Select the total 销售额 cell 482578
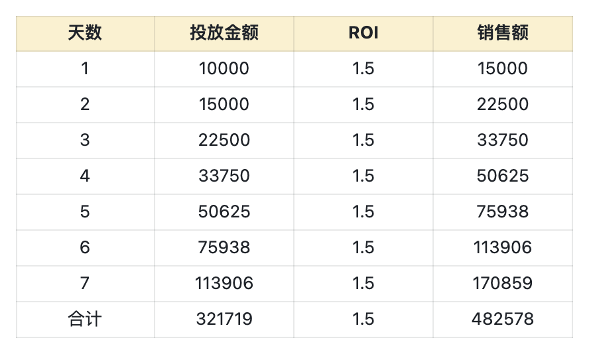 coord(503,320)
